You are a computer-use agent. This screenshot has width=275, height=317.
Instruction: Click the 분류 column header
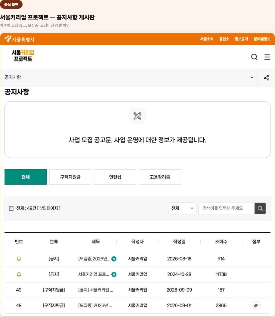[54, 241]
